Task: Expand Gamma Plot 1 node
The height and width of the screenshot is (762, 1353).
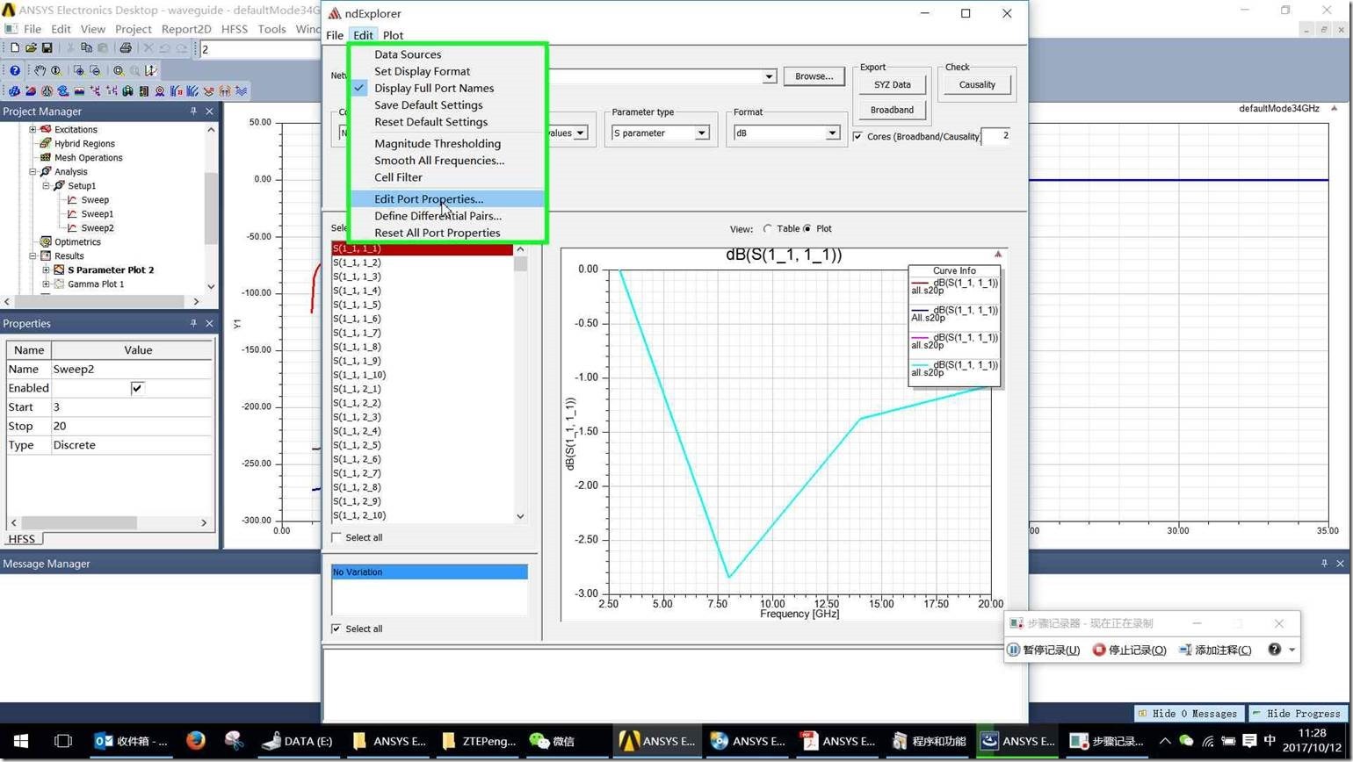Action: point(46,284)
